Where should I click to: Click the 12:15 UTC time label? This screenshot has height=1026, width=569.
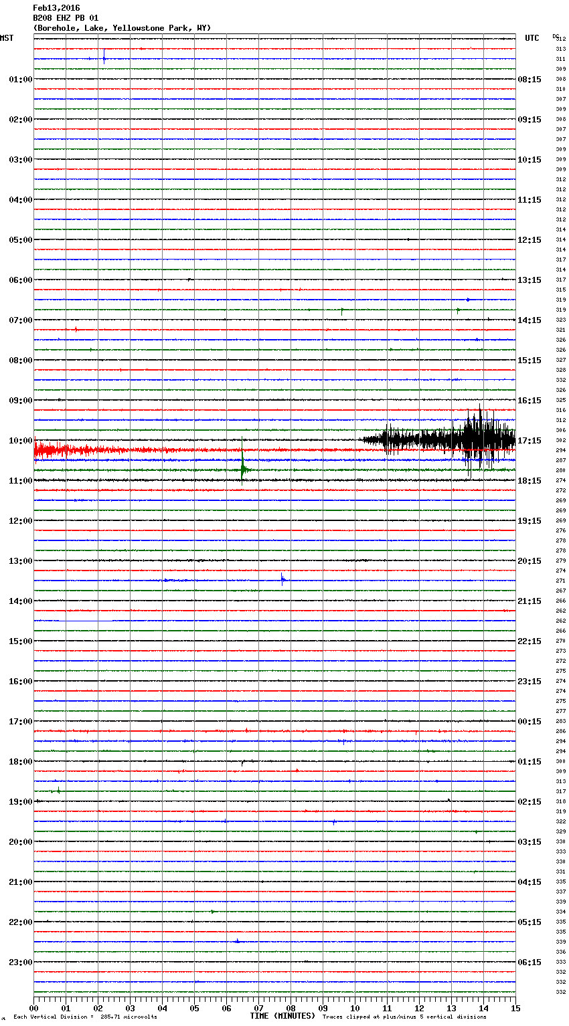530,240
